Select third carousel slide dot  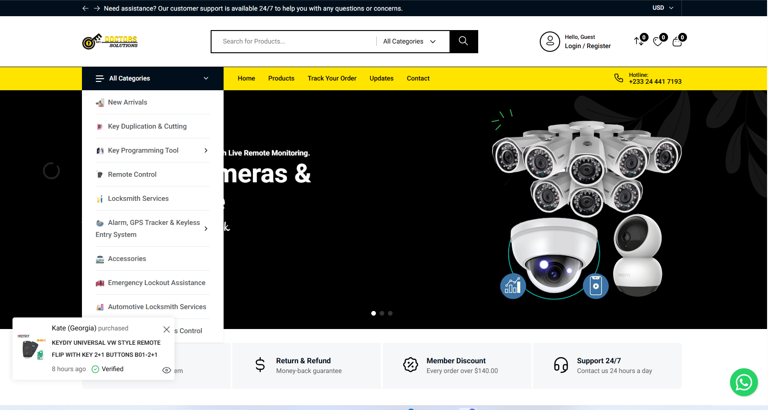[x=390, y=313]
